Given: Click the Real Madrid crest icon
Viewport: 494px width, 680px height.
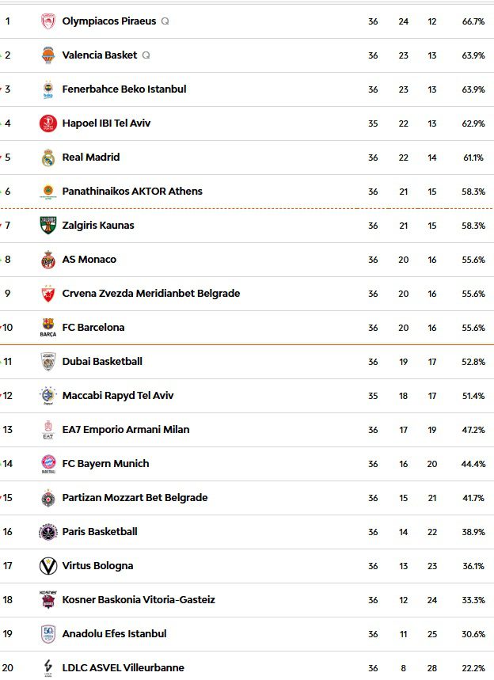Looking at the screenshot, I should click(x=47, y=157).
